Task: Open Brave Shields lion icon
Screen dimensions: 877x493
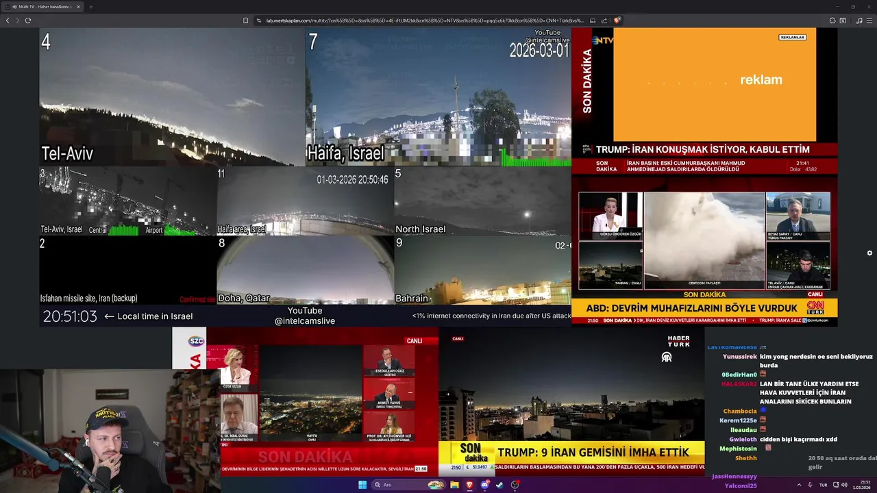Action: coord(617,21)
